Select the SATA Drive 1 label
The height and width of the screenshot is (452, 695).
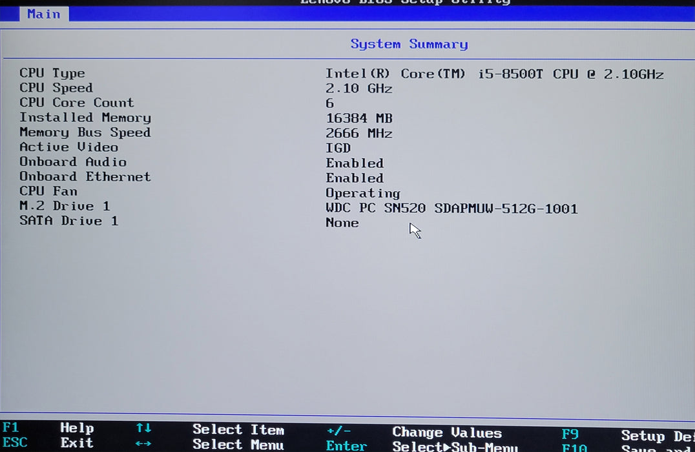coord(68,221)
